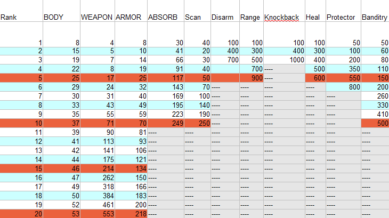Image resolution: width=389 pixels, height=218 pixels.
Task: Select the Scan cell showing 190
Action: click(197, 114)
